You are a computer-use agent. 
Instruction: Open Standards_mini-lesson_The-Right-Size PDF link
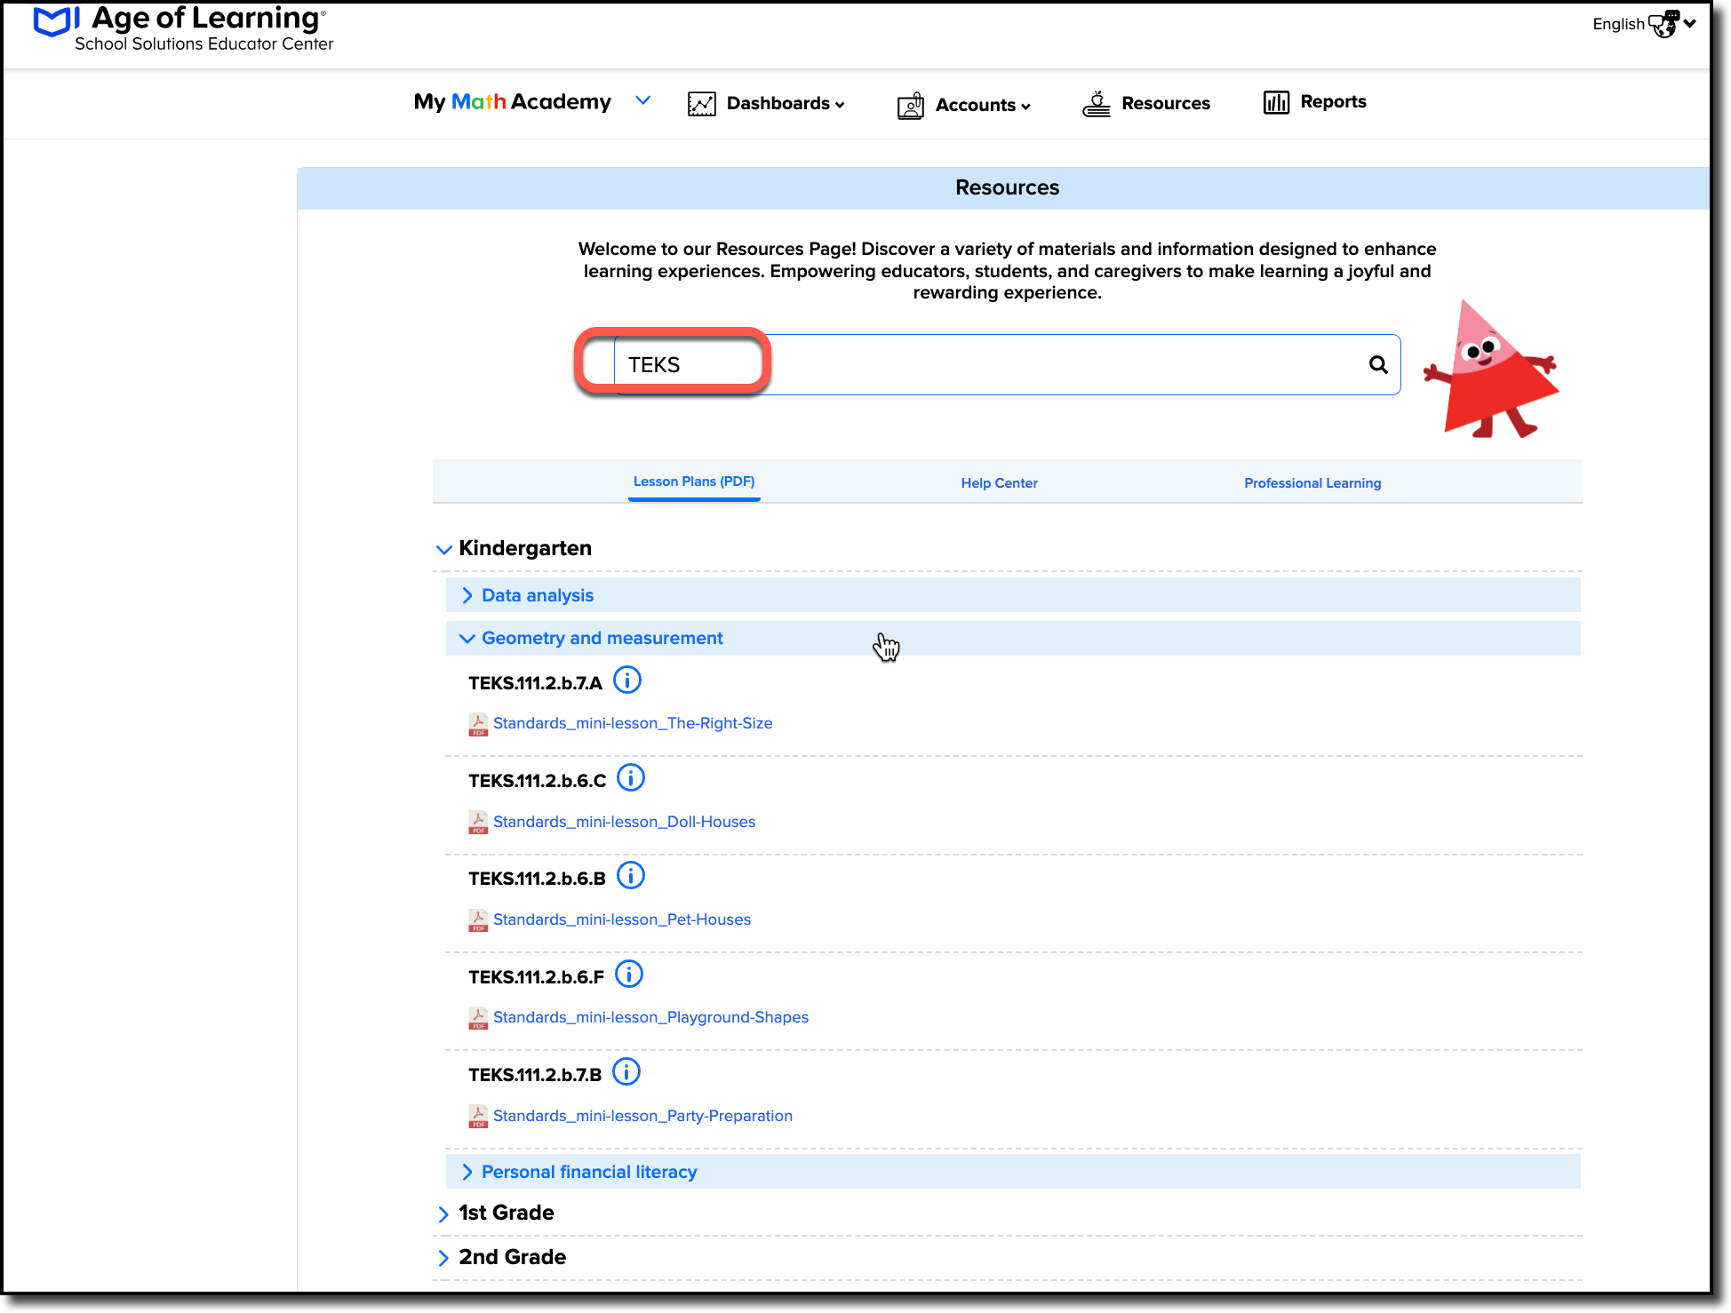pos(633,724)
